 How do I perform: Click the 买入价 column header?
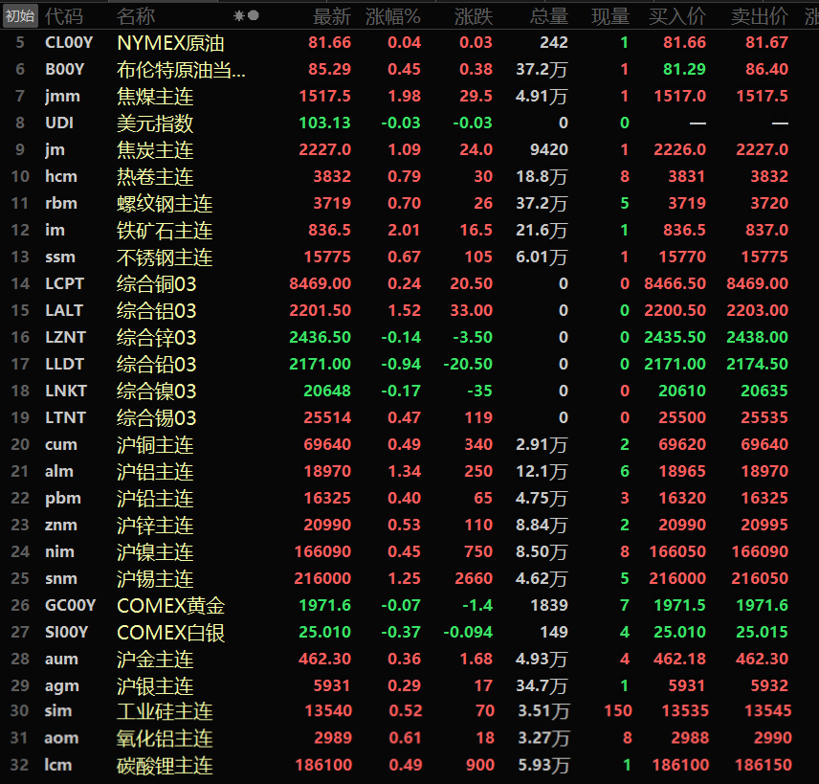(x=677, y=16)
